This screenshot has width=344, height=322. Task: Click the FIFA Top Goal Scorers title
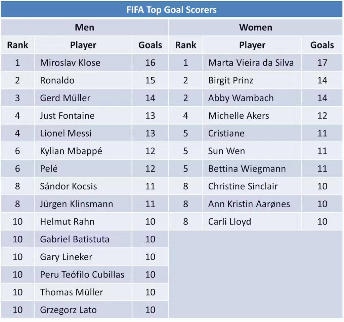(171, 9)
